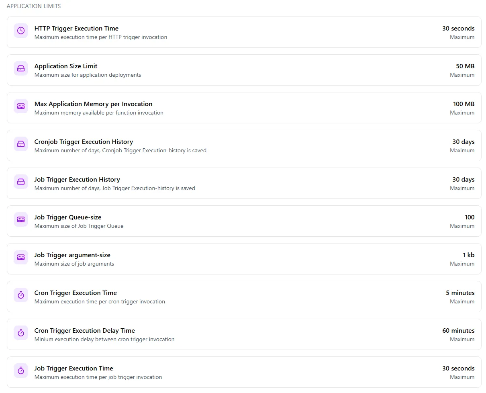Click the 60 minutes delay time value
The width and height of the screenshot is (486, 393).
click(x=458, y=331)
